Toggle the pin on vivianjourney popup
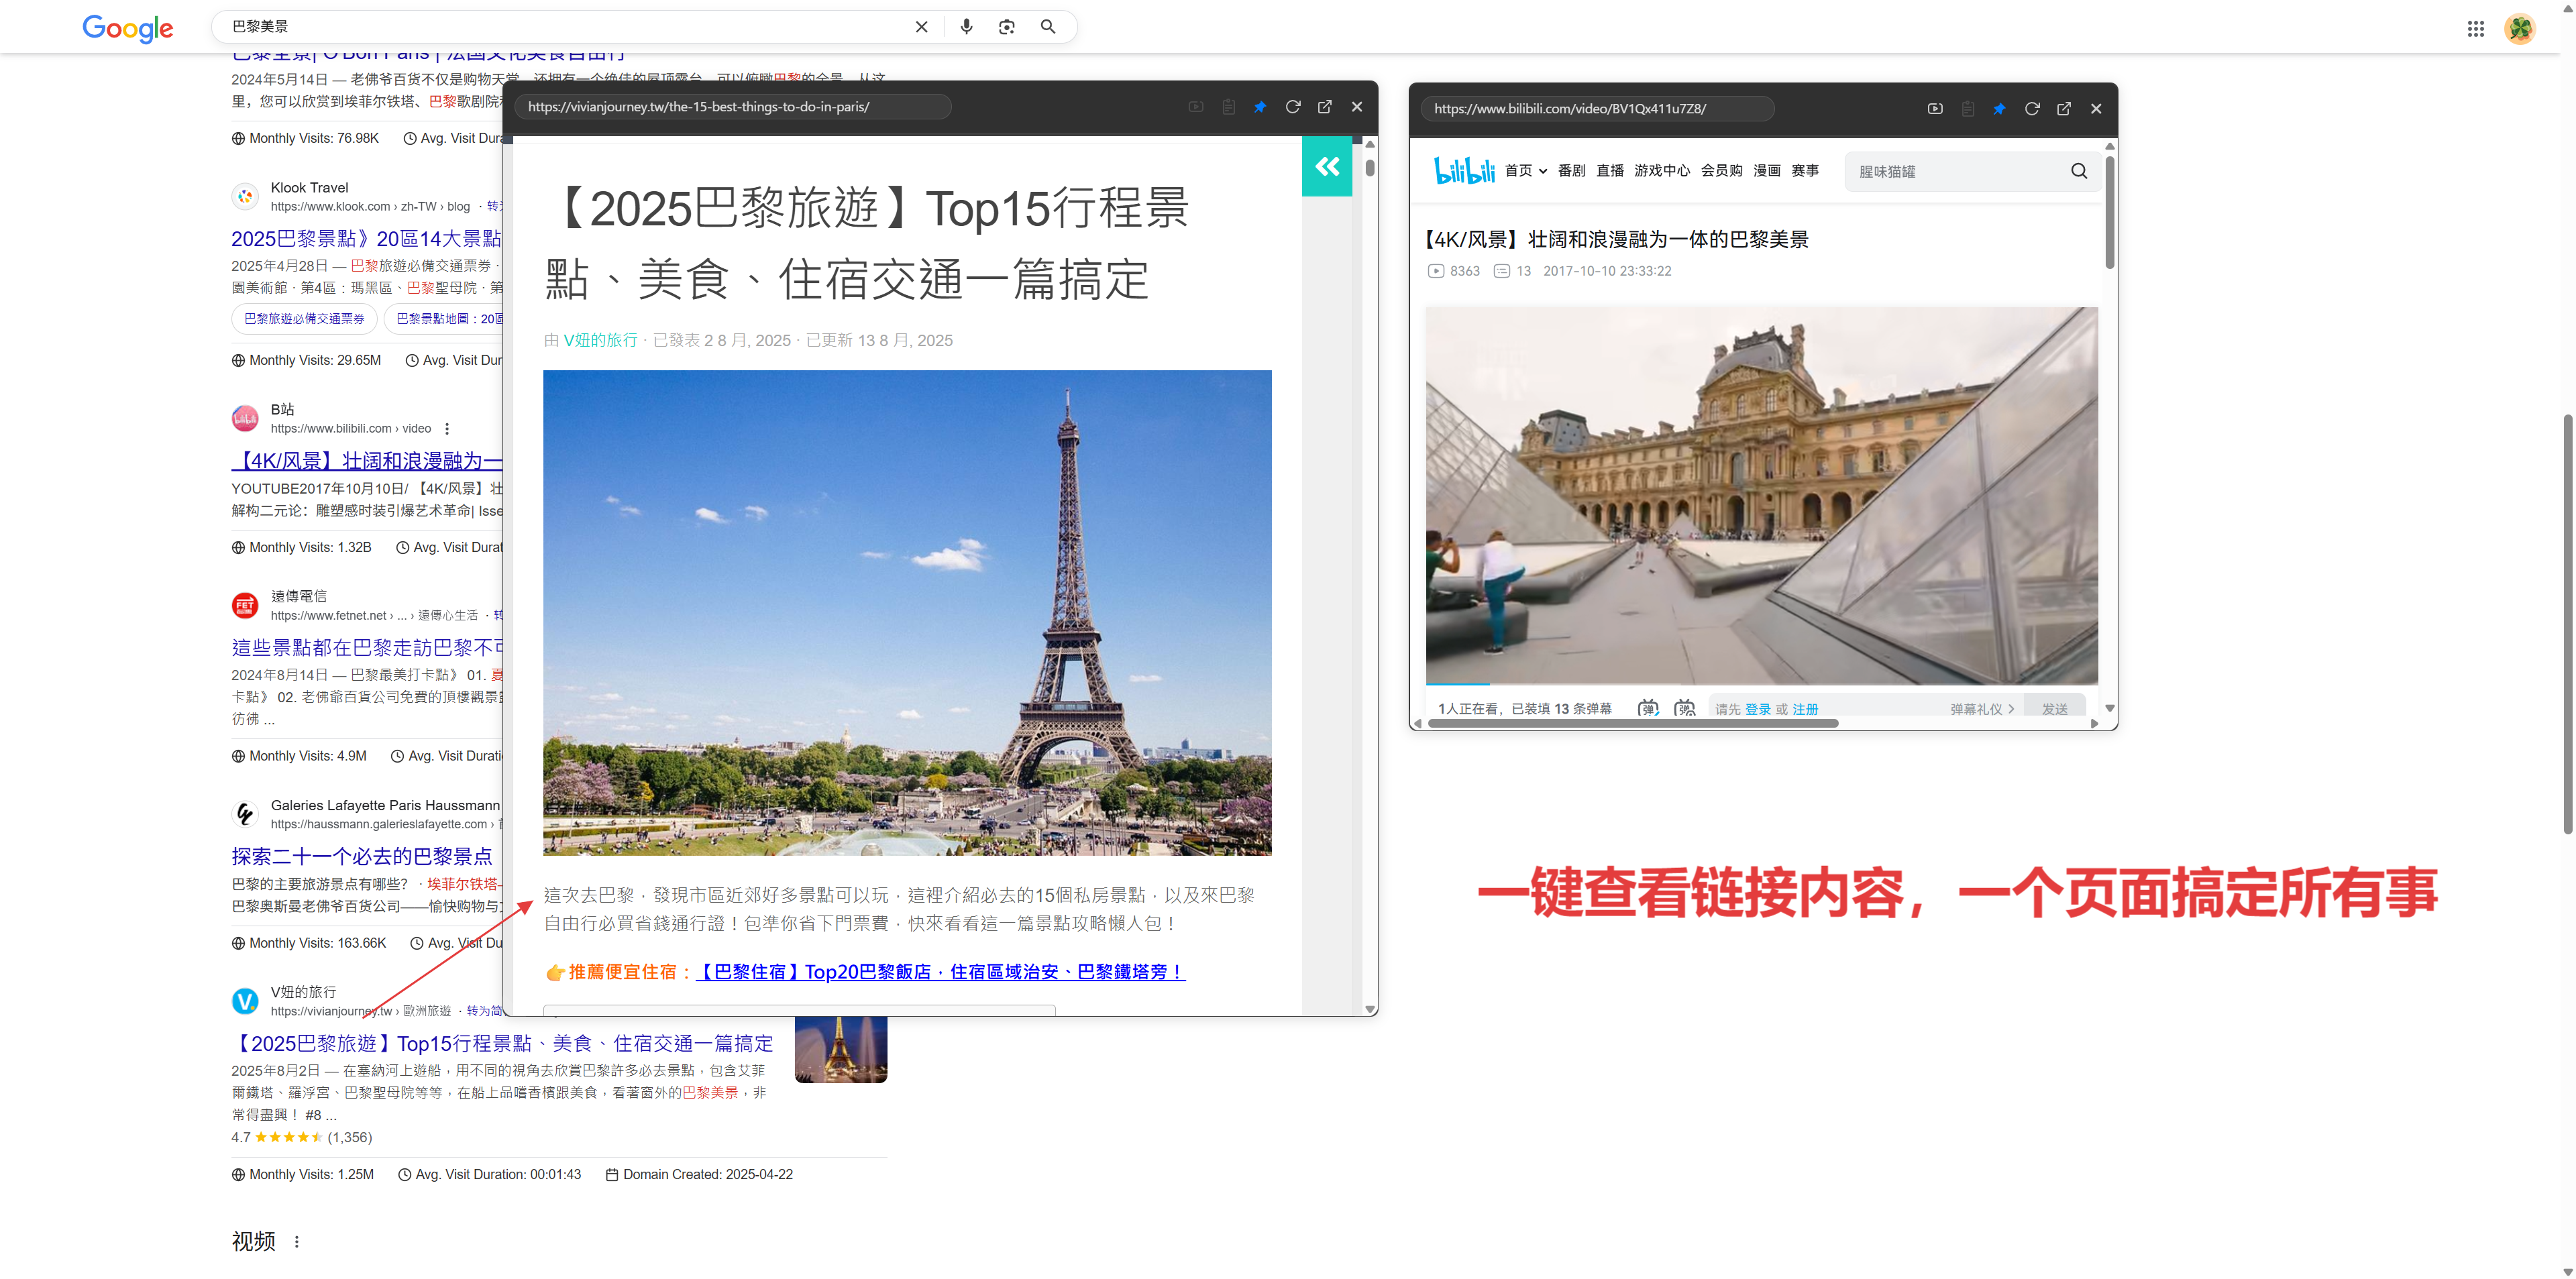 point(1259,107)
